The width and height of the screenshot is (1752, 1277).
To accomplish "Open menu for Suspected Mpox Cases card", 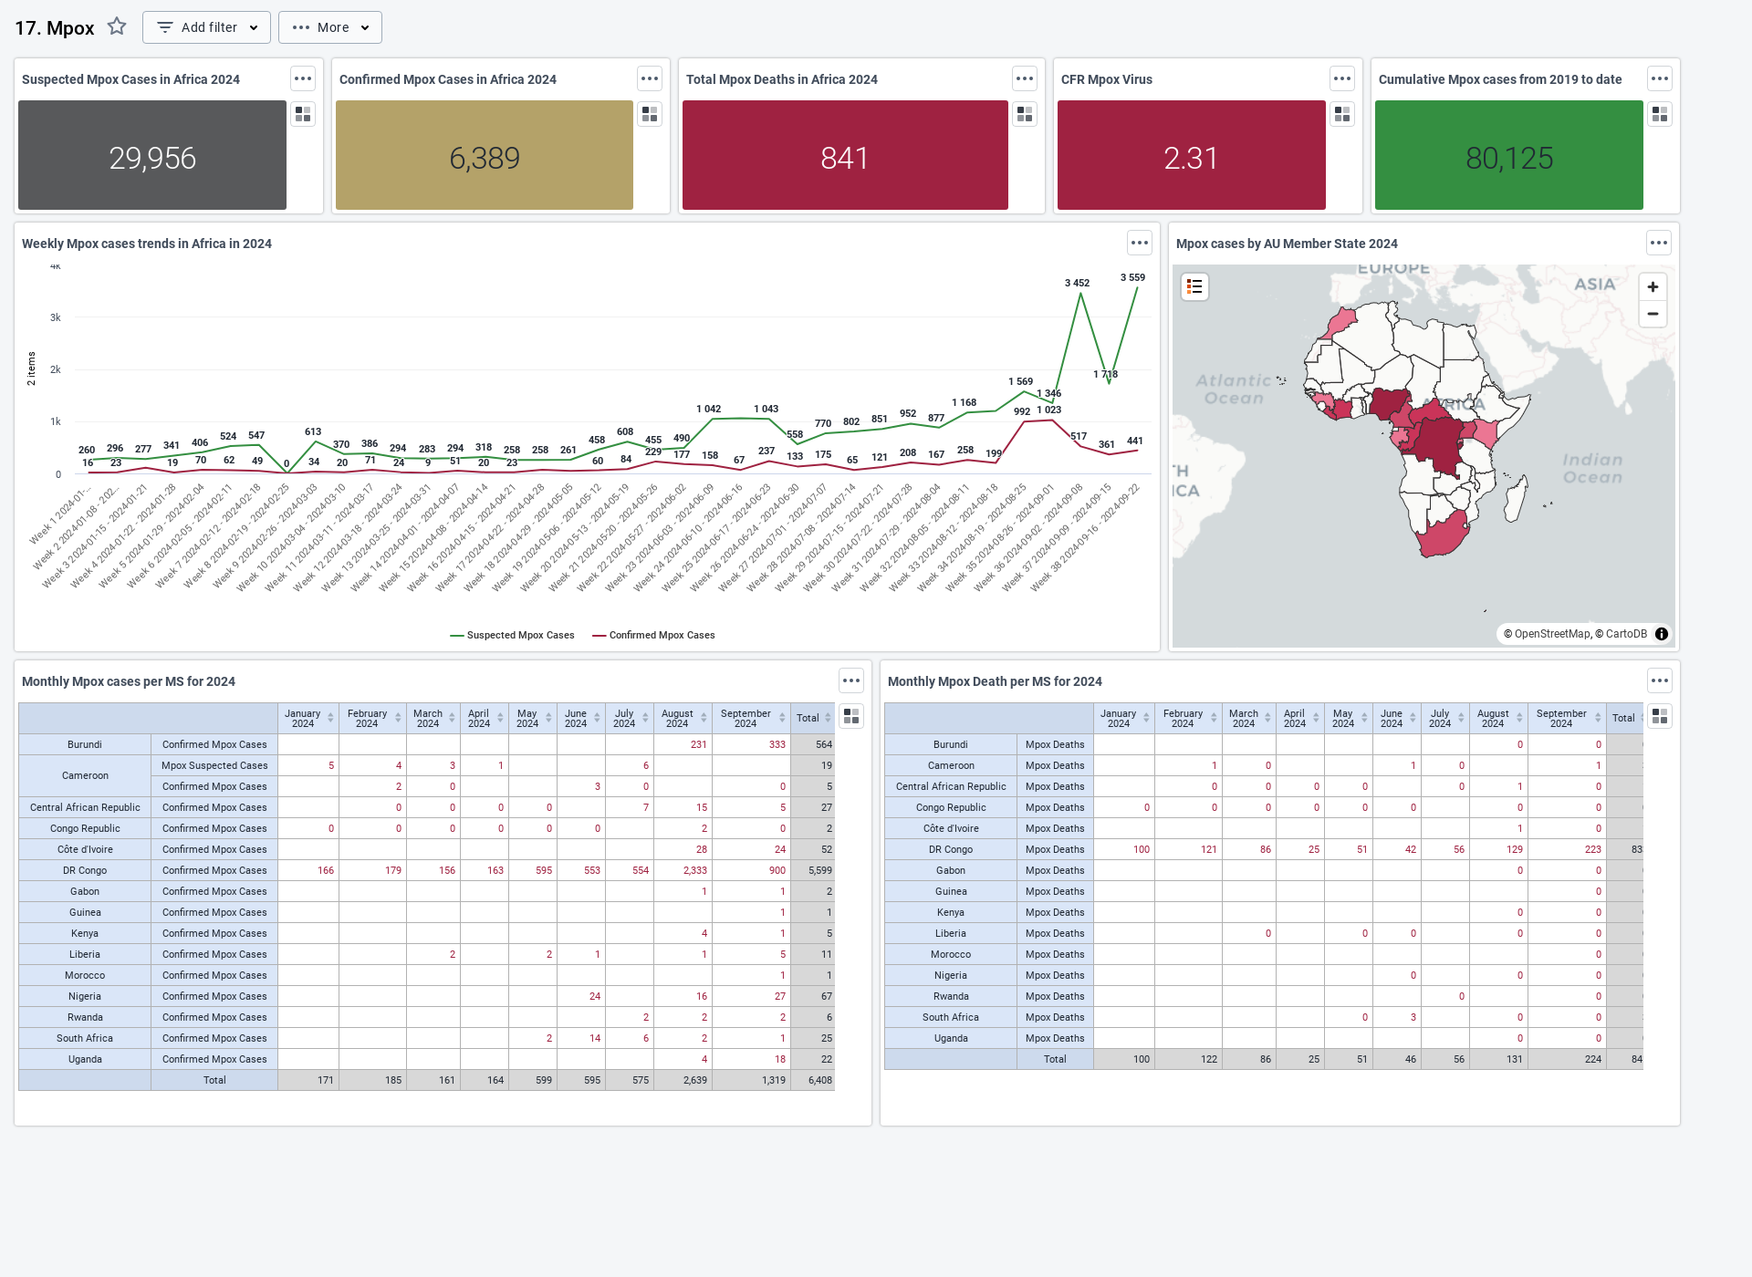I will 303,78.
